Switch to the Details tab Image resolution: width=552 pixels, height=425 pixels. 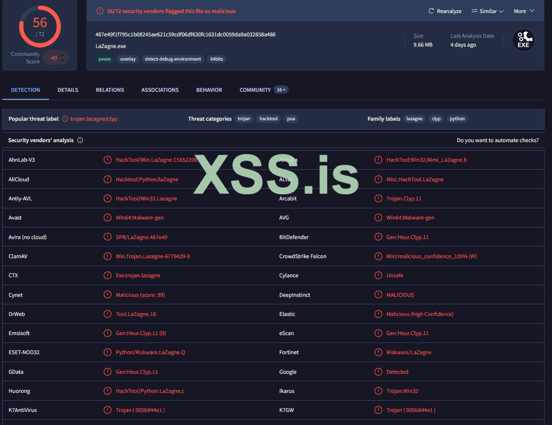point(68,90)
